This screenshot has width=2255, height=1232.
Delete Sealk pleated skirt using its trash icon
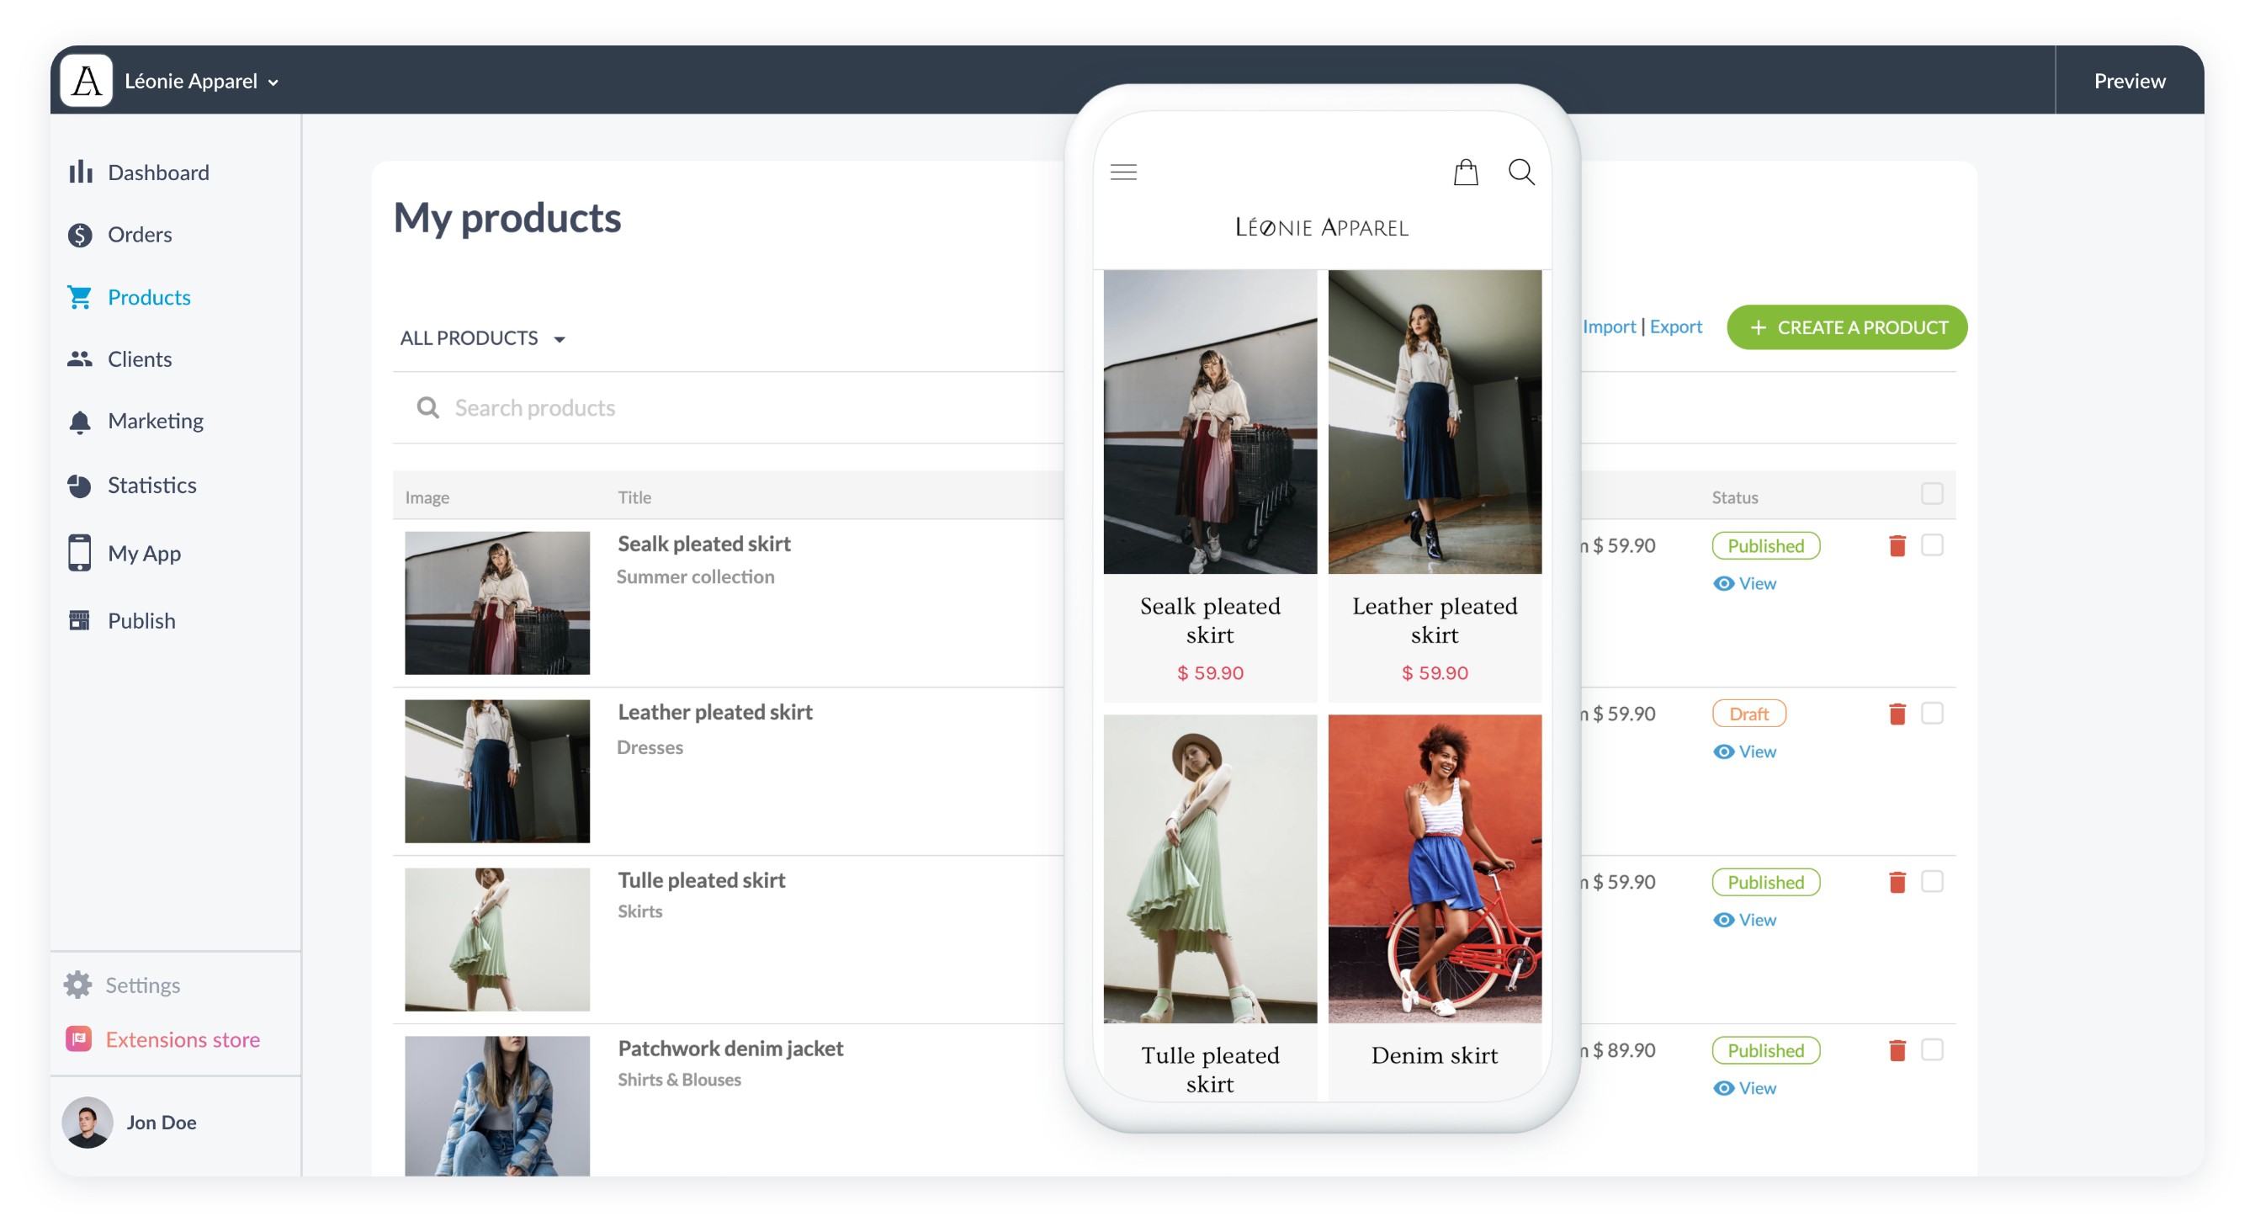1898,544
